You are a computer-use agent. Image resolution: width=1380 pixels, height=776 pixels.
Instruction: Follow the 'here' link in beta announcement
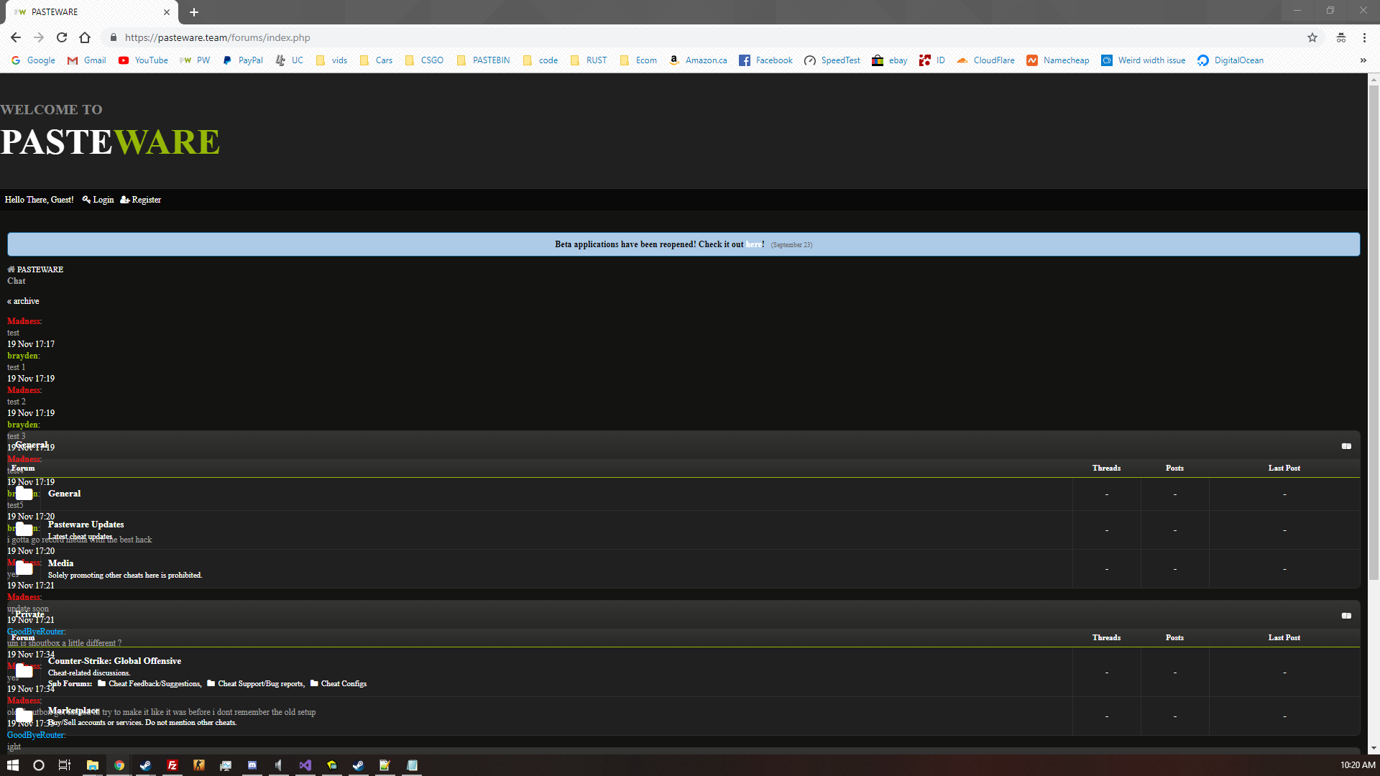point(753,244)
